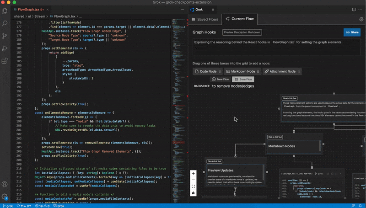
Task: Zoom out on the flow graph
Action: point(193,180)
